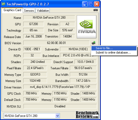138x120 pixels.
Task: Open the GPU selection dropdown arrow
Action: point(58,116)
